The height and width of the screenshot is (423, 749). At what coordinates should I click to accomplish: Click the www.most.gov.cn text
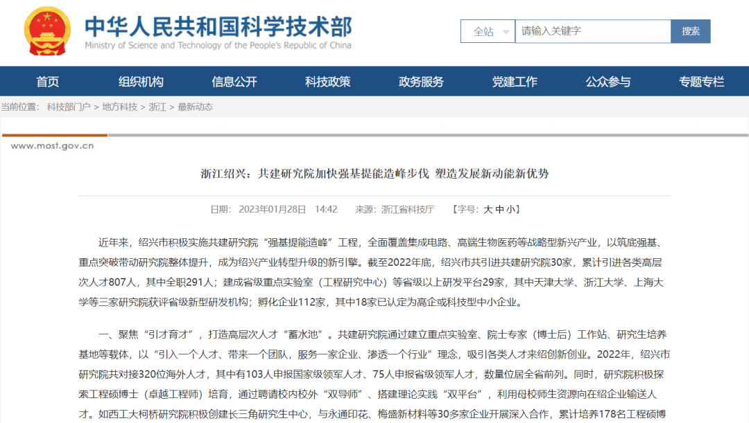pyautogui.click(x=52, y=146)
